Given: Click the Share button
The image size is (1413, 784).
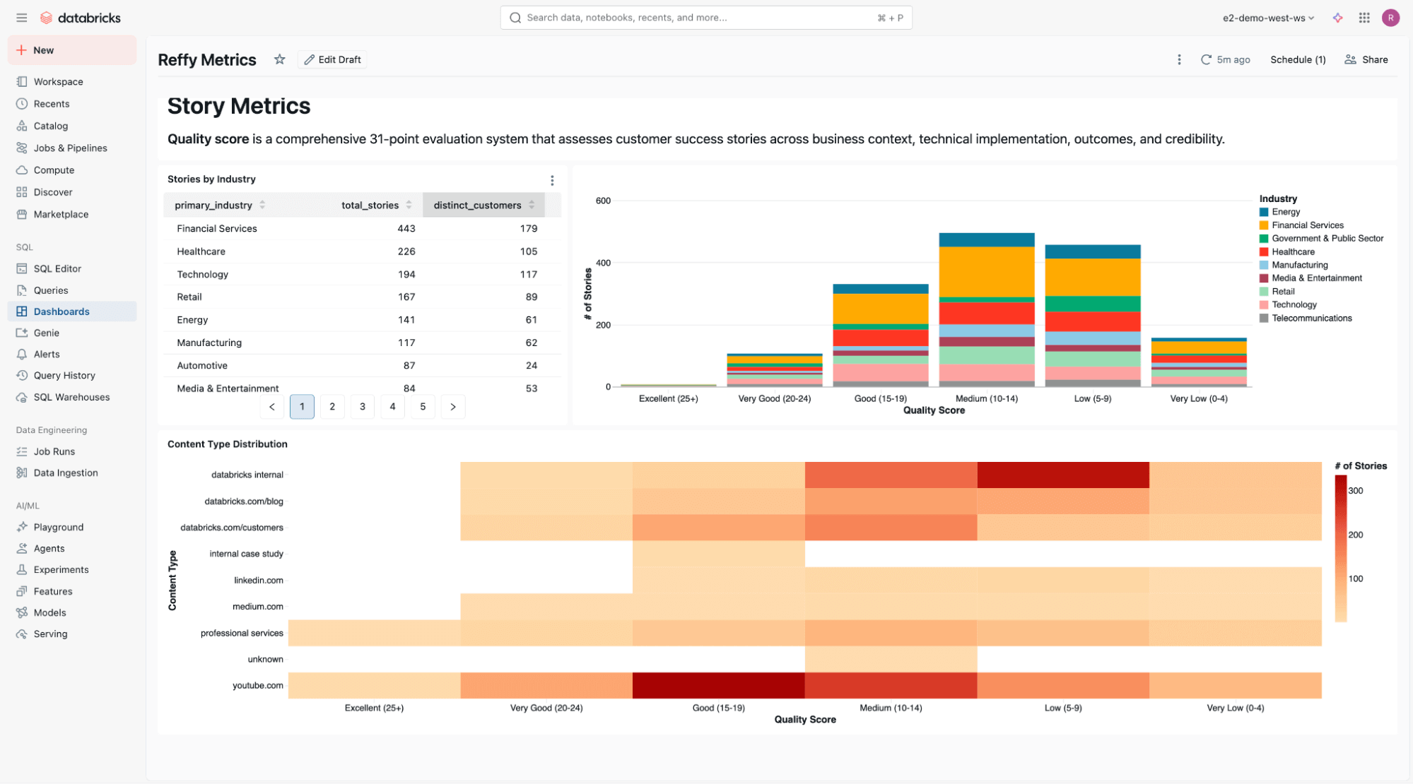Looking at the screenshot, I should (1366, 60).
